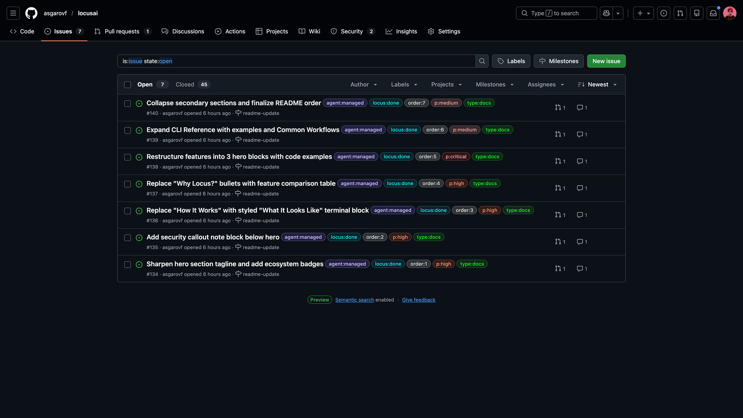The width and height of the screenshot is (743, 418).
Task: Check the select-all issues checkbox
Action: (x=127, y=85)
